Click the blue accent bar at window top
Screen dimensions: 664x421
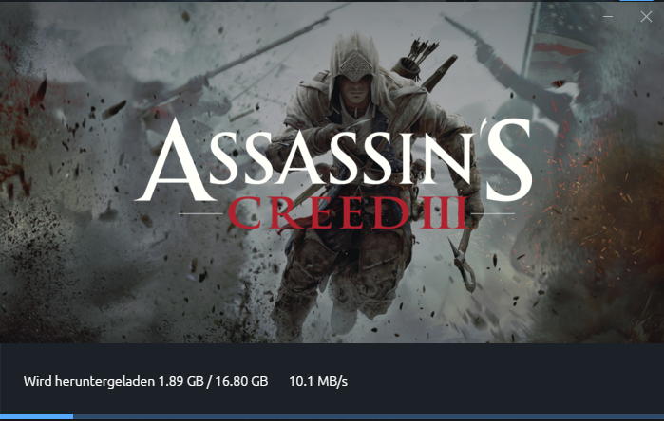638,1
